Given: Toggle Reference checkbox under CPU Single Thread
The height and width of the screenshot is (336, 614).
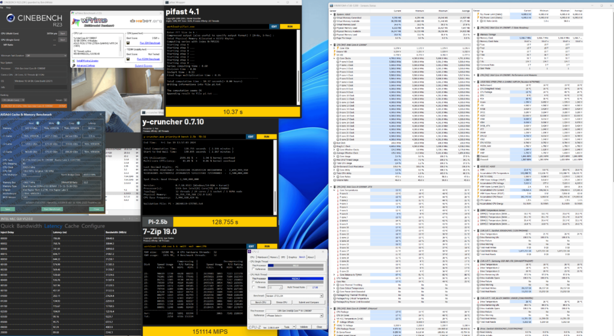Looking at the screenshot, I should (x=253, y=269).
